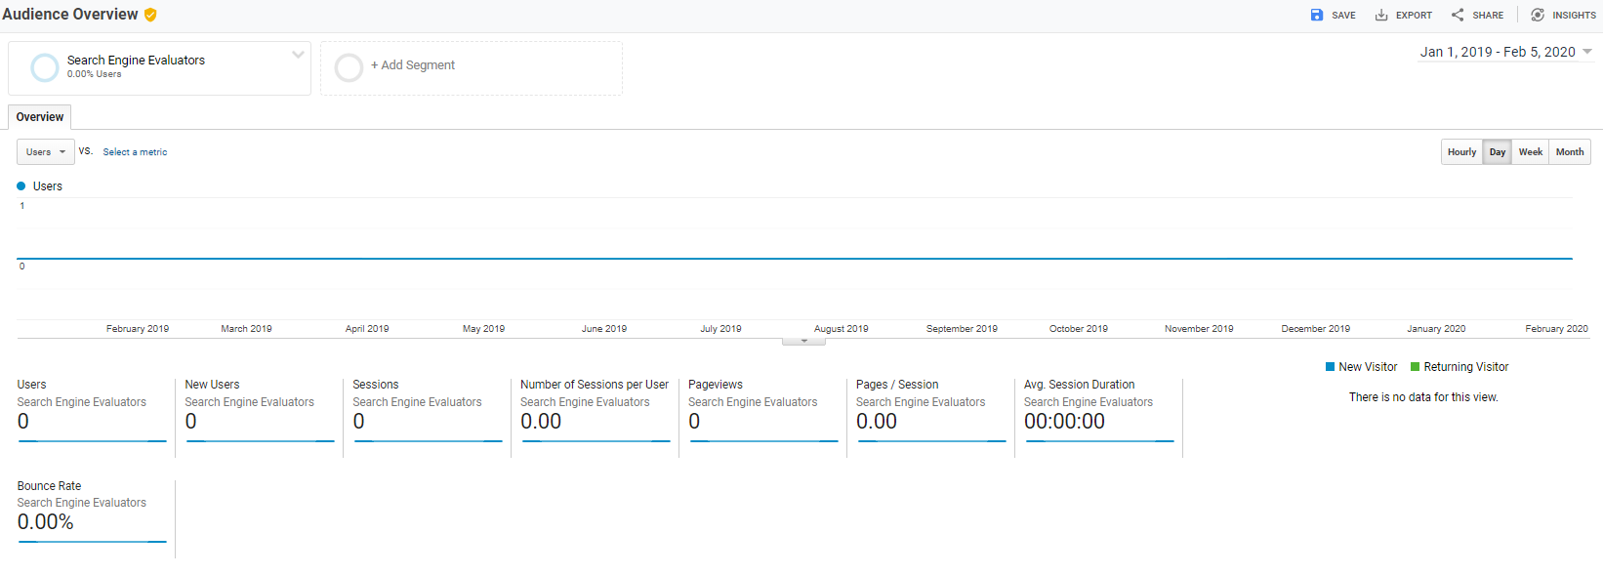Viewport: 1603px width, 575px height.
Task: Open the Insights panel icon
Action: [x=1538, y=15]
